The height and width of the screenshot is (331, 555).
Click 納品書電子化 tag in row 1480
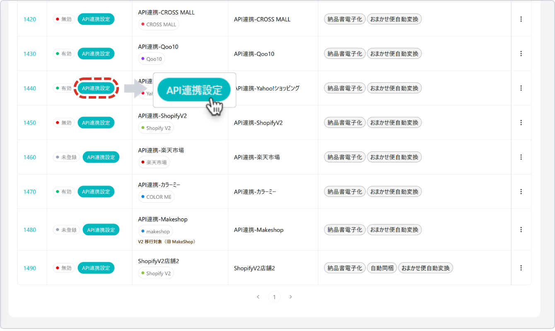[x=345, y=230]
